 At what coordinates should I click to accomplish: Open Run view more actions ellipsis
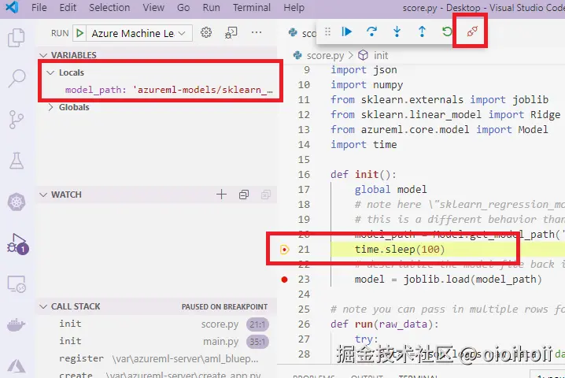257,32
